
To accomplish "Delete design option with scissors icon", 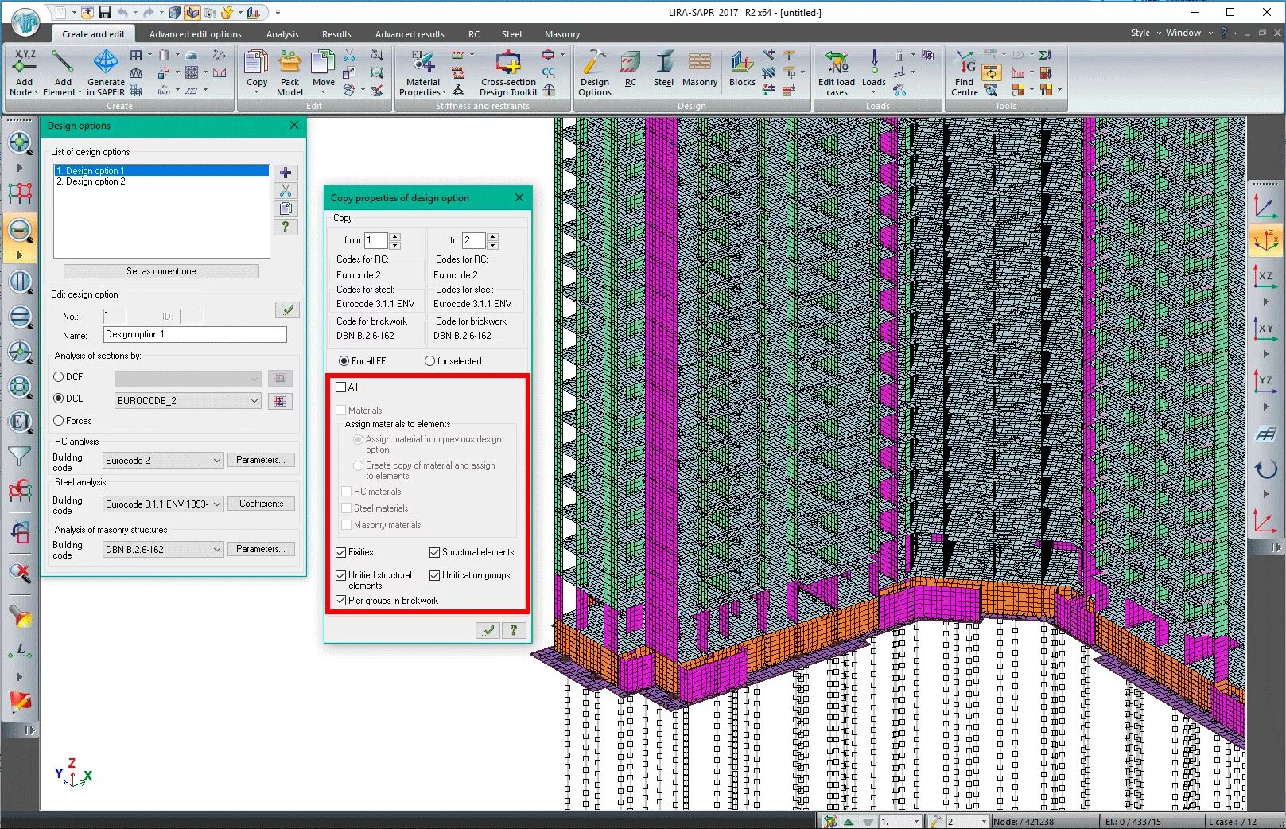I will pyautogui.click(x=286, y=191).
